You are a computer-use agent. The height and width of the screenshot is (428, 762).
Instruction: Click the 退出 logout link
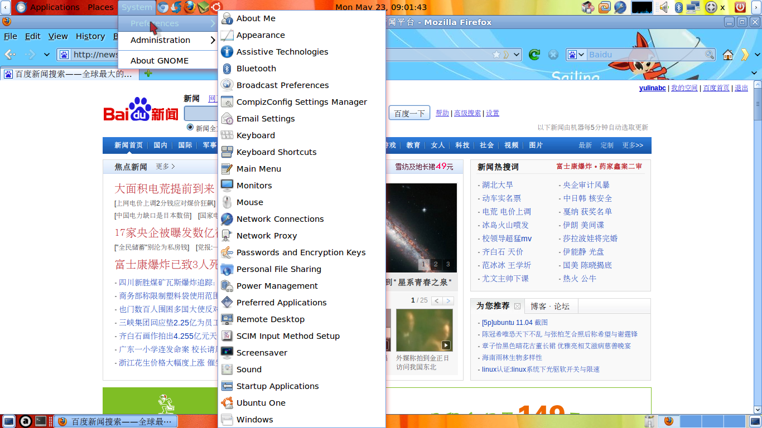coord(741,88)
